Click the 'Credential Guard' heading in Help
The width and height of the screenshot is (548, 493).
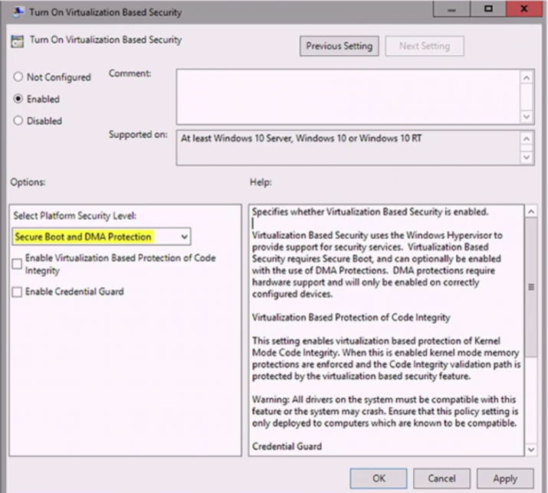[287, 446]
